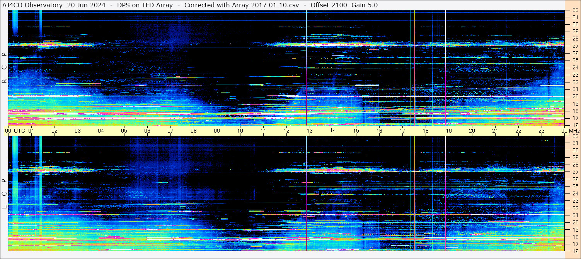581x259 pixels.
Task: Click the white vertical line near 13 UTC in upper plot
Action: 306,67
